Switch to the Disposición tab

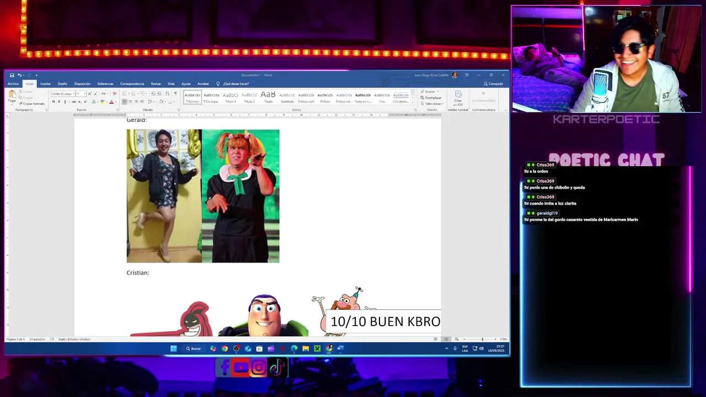[82, 84]
